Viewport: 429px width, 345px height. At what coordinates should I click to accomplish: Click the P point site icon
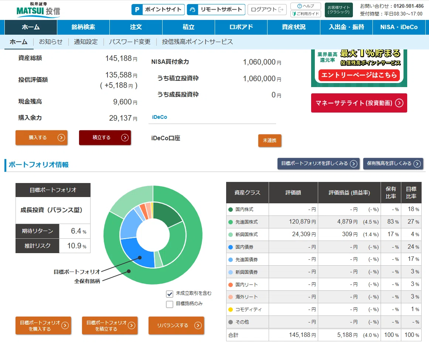point(137,10)
